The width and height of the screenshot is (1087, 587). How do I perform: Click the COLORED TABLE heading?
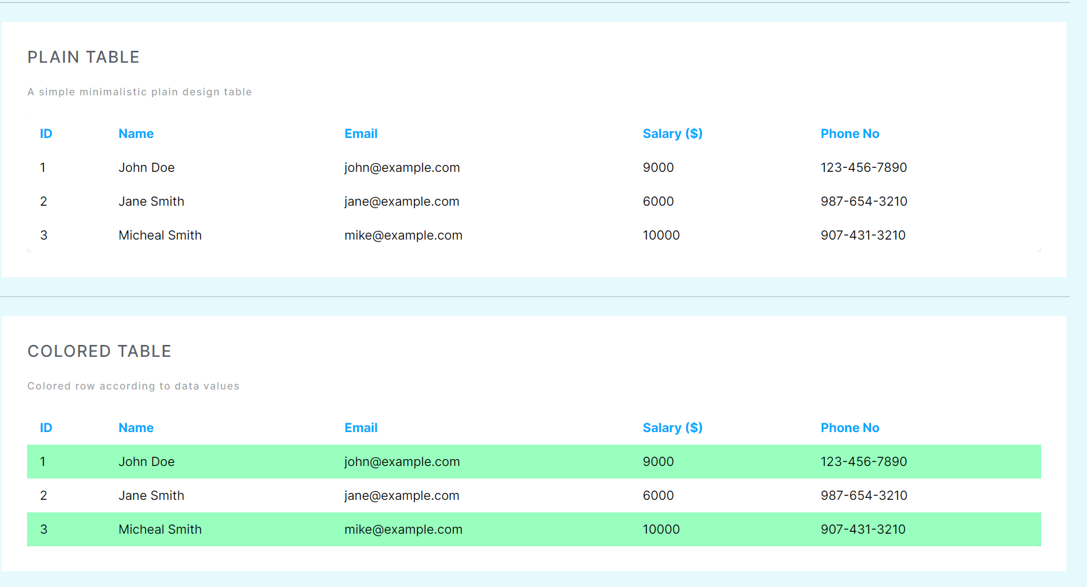tap(99, 351)
